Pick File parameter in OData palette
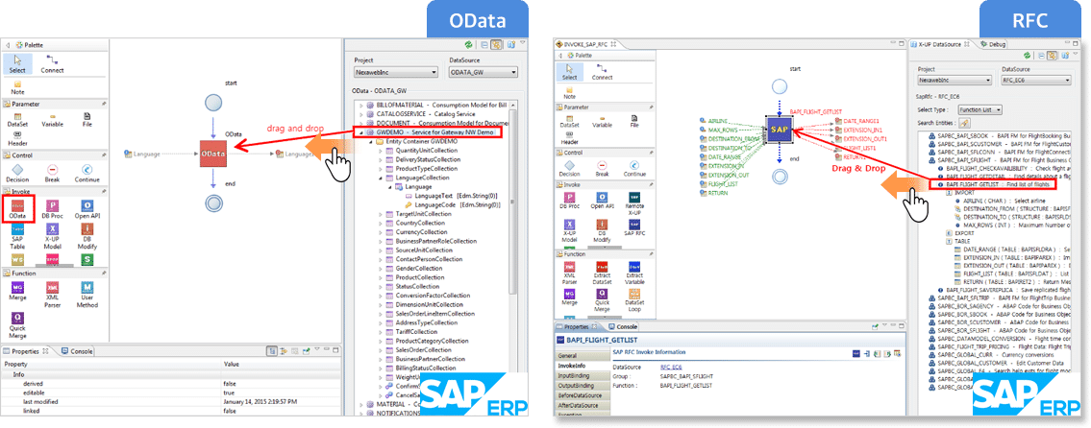 point(87,120)
